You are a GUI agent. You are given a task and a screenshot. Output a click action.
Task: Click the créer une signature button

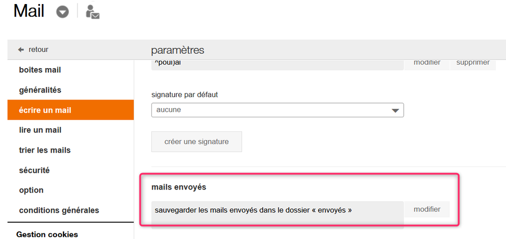[x=197, y=141]
